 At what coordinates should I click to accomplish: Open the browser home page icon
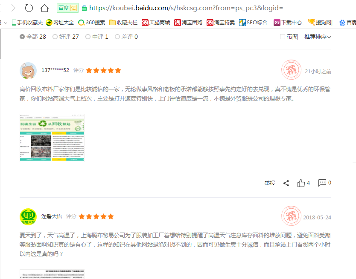pos(45,8)
